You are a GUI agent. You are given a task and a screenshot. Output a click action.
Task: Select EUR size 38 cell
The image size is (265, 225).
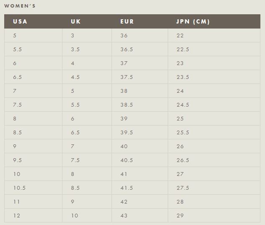[x=124, y=91]
